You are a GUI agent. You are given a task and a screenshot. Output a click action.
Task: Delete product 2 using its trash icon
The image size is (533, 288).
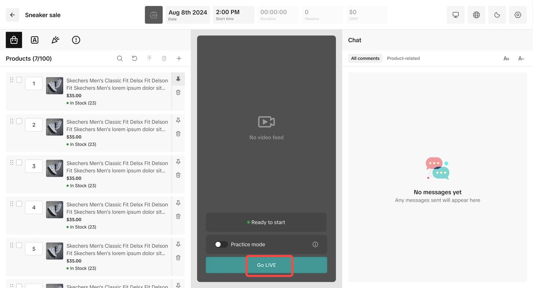coord(178,134)
